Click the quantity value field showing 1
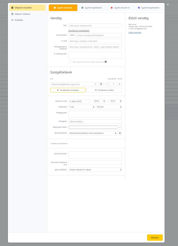The width and height of the screenshot is (178, 246). (x=114, y=84)
